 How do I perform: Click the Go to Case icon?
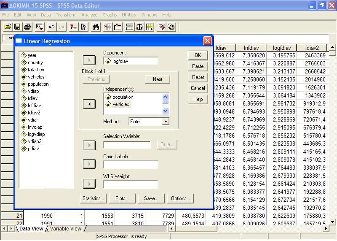tap(73, 27)
